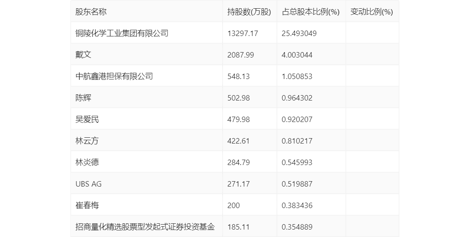Select shareholder 林云方

tap(87, 141)
